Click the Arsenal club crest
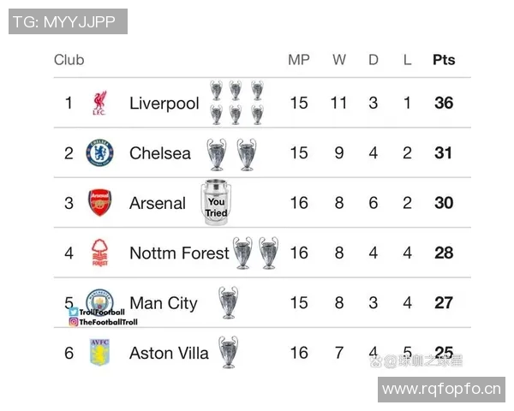Viewport: 514px width, 411px height. [99, 203]
